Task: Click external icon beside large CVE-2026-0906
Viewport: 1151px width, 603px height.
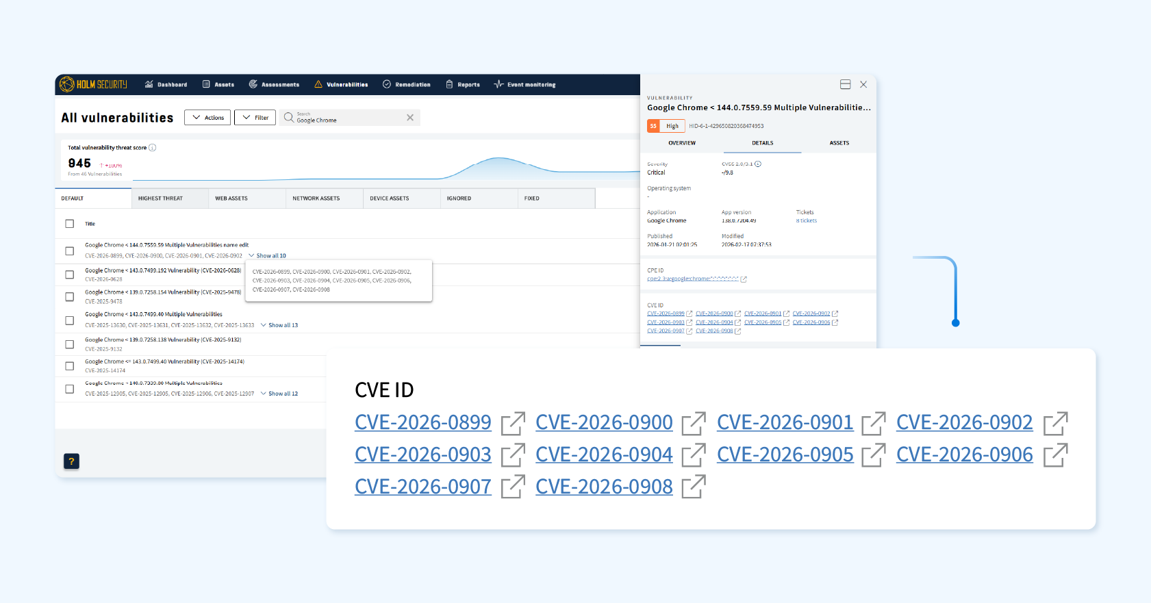Action: [1056, 455]
